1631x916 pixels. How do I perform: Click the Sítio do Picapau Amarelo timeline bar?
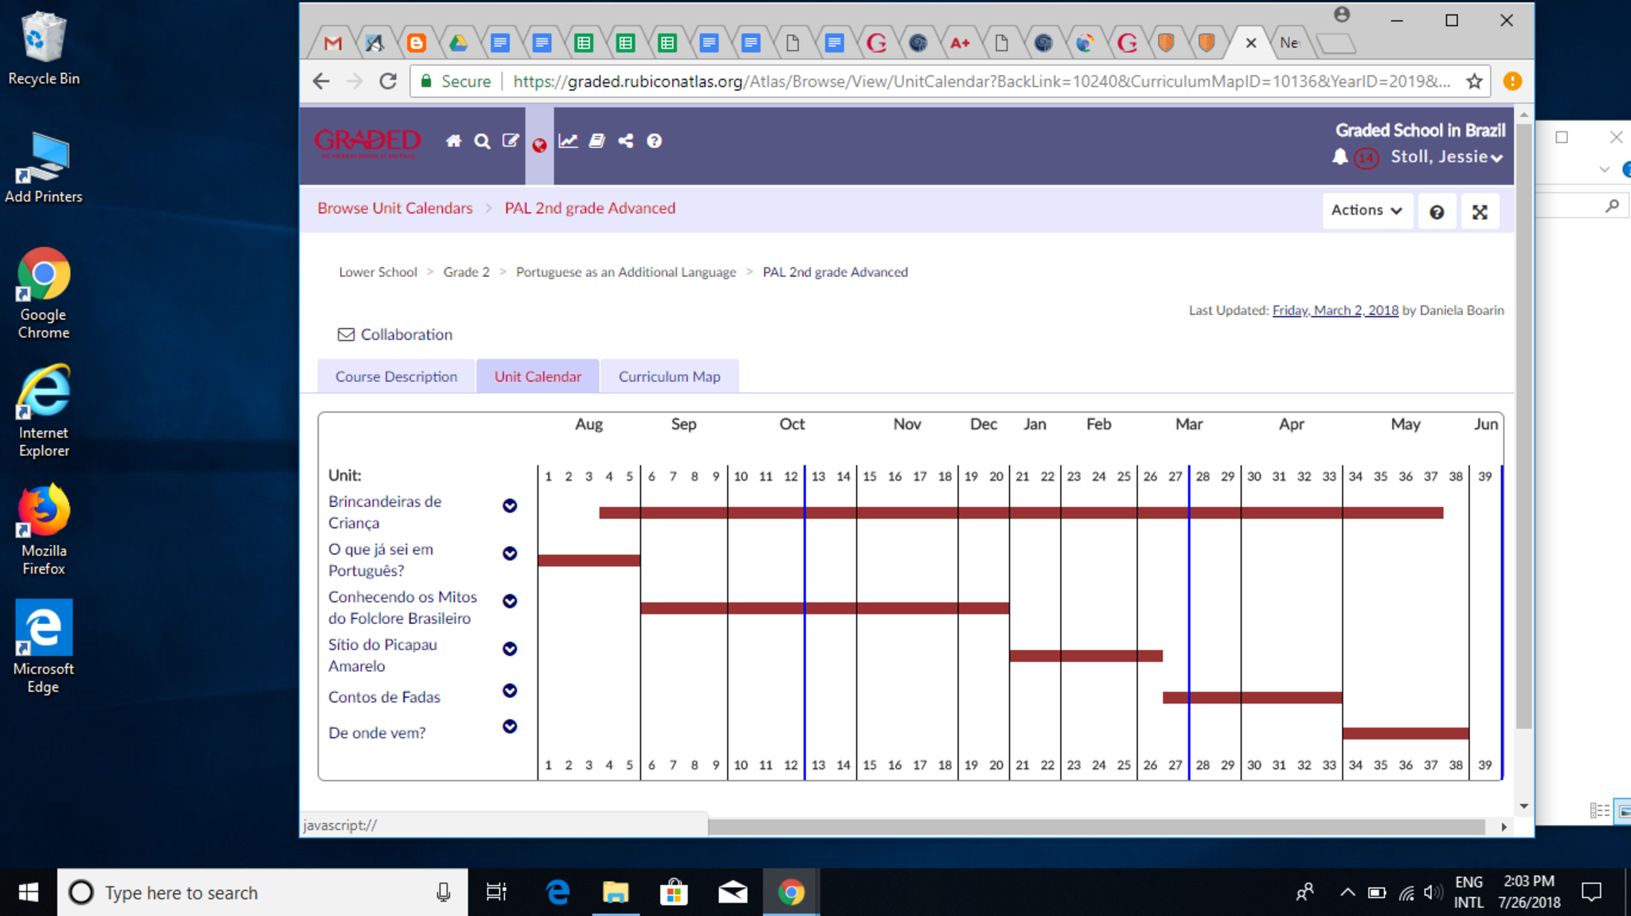coord(1085,656)
